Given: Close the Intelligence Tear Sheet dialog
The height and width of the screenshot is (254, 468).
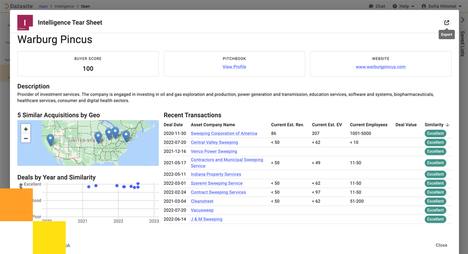Looking at the screenshot, I should coord(441,245).
